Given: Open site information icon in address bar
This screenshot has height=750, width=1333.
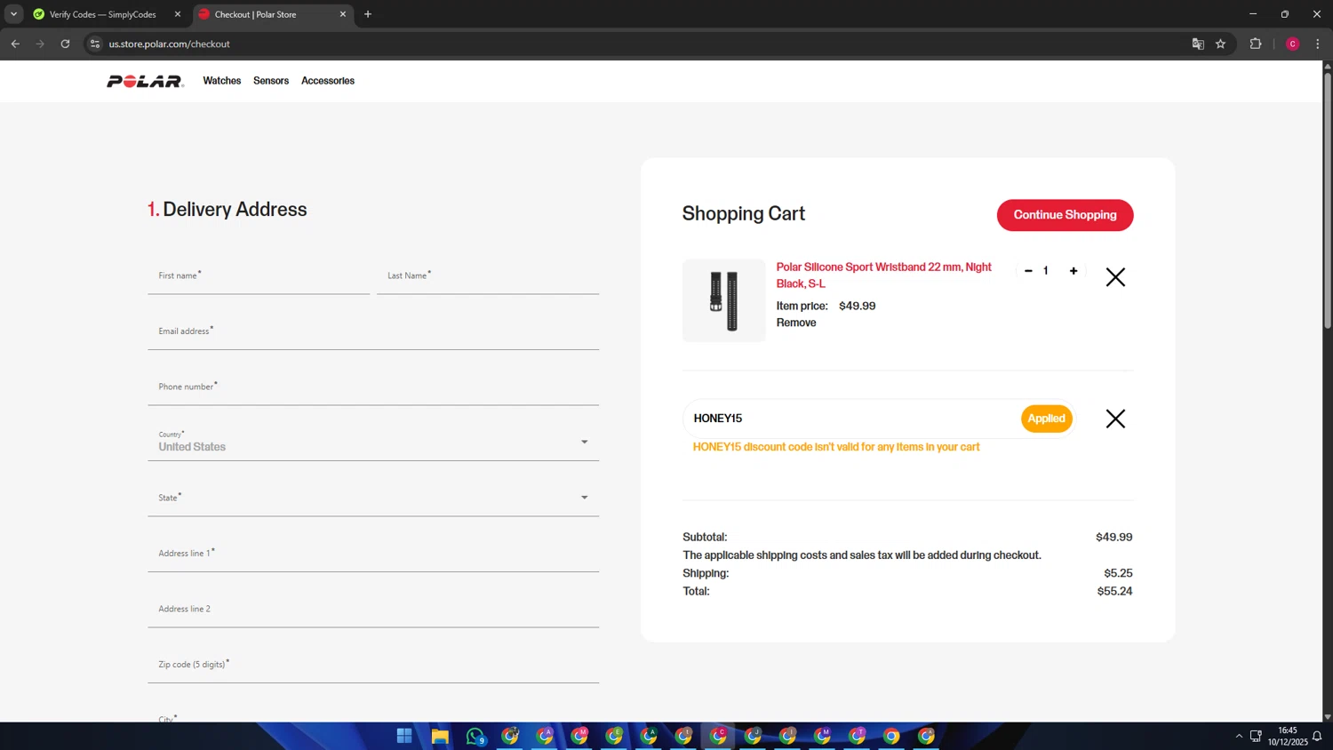Looking at the screenshot, I should pyautogui.click(x=95, y=44).
